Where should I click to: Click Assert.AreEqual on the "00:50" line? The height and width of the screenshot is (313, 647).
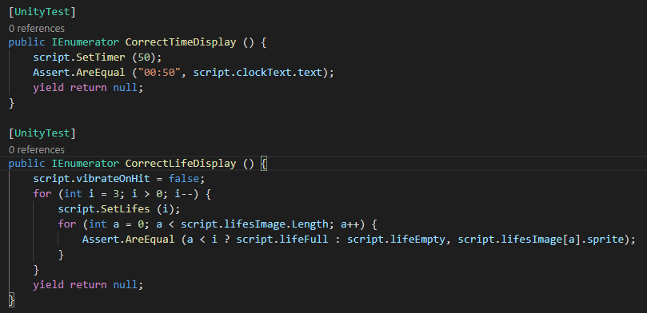pyautogui.click(x=79, y=73)
